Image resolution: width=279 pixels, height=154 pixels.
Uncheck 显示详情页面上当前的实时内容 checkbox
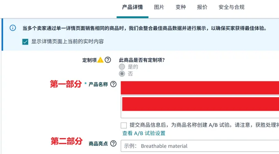(25, 42)
